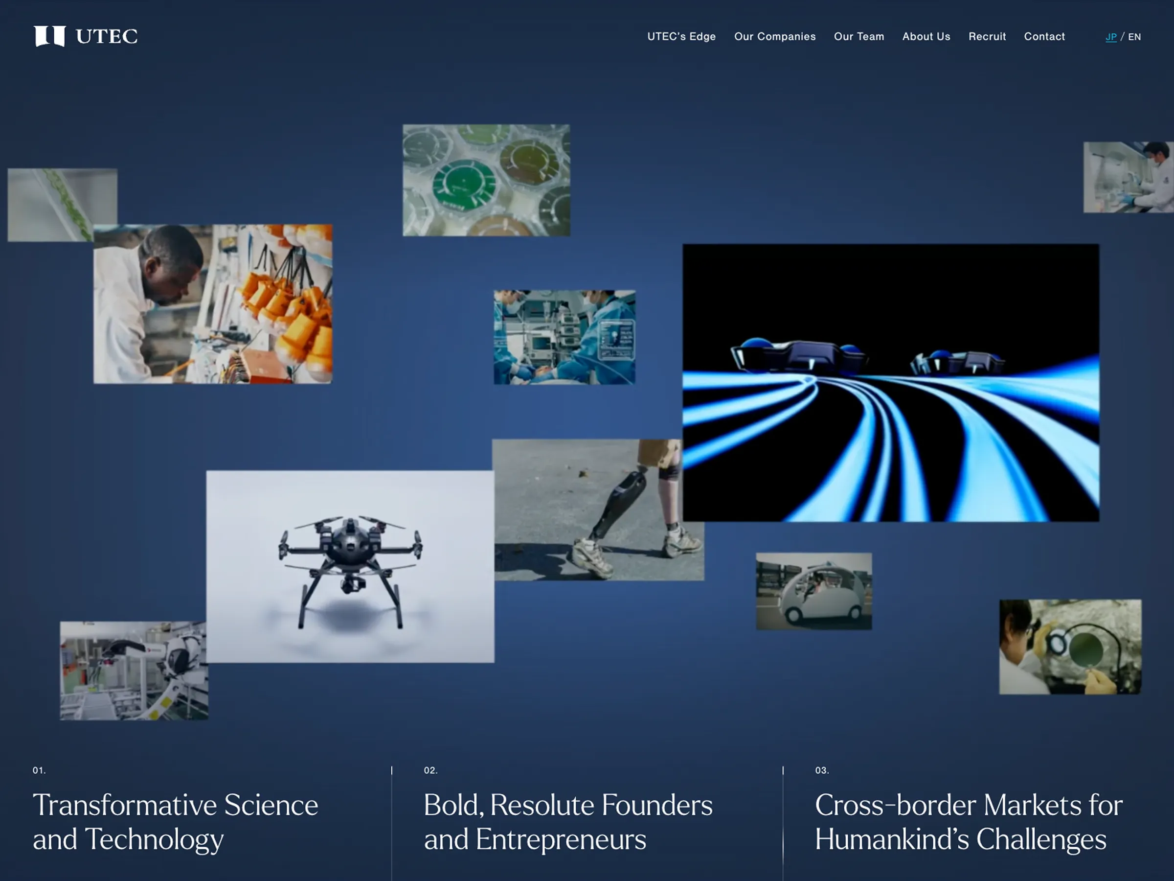Click the drone photo thumbnail
Viewport: 1174px width, 881px height.
pyautogui.click(x=350, y=566)
